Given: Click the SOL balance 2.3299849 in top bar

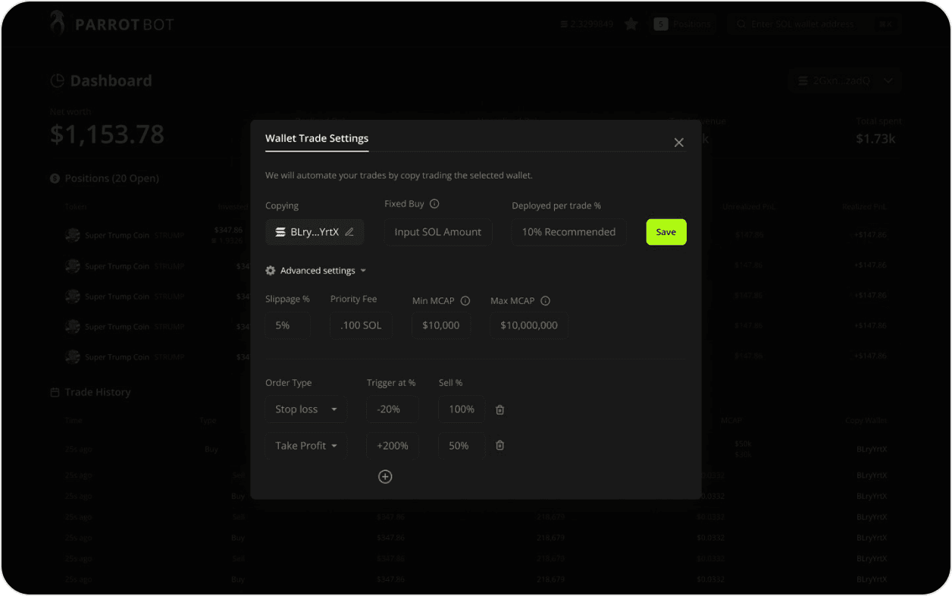Looking at the screenshot, I should pos(587,24).
